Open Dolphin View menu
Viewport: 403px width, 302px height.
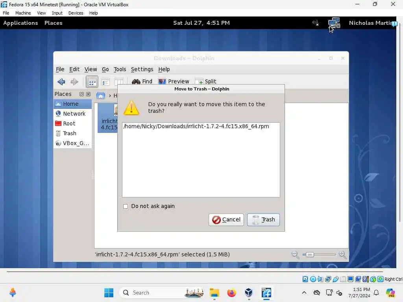[x=91, y=69]
